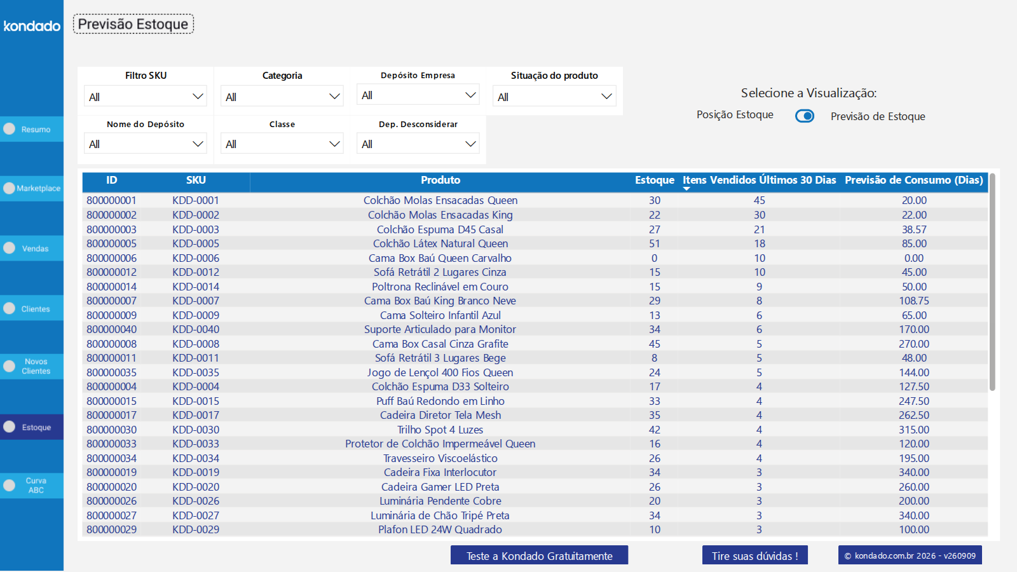Toggle Posição/Previsão de Estoque switch
This screenshot has height=572, width=1017.
[x=805, y=116]
